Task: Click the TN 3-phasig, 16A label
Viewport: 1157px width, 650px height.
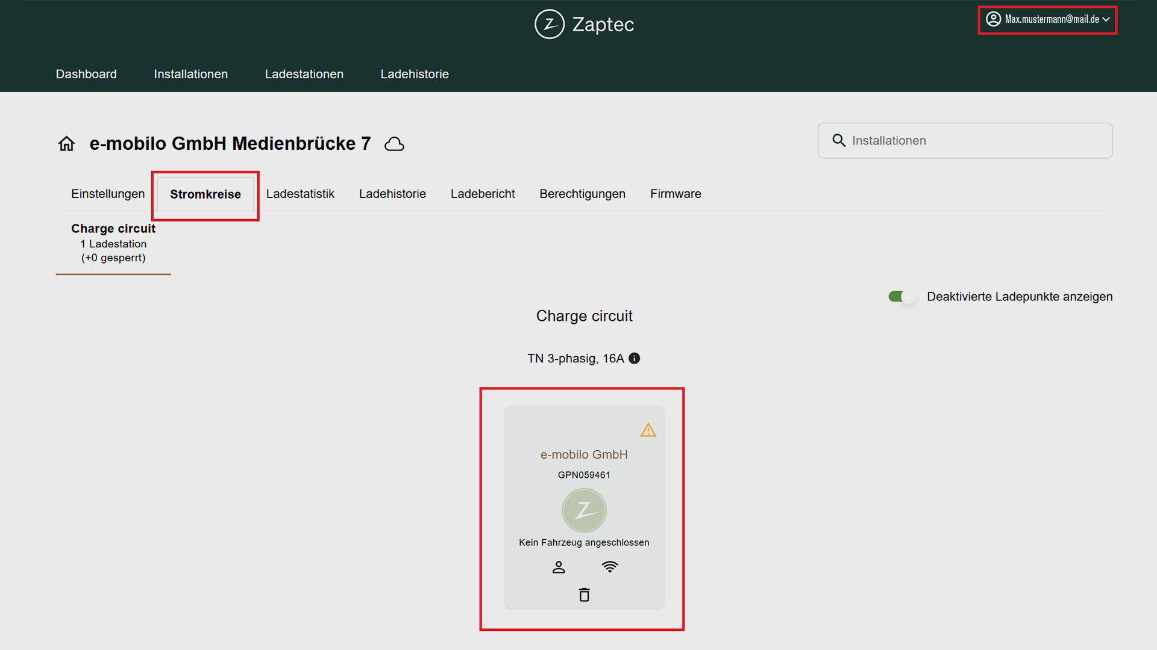Action: point(575,359)
